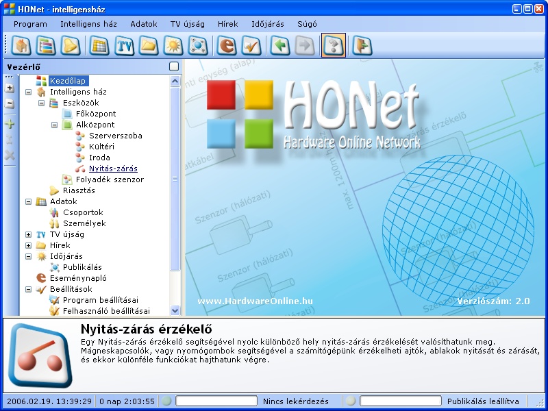Screen dimensions: 548x411
Task: Collapse the Eszközök tree node
Action: [x=41, y=103]
